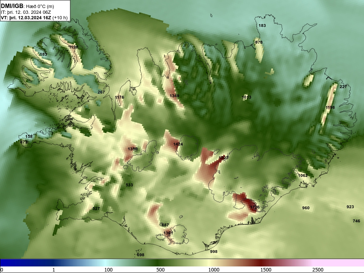Click the 158 height label
Screen dimensions: 364x273
tap(29, 136)
